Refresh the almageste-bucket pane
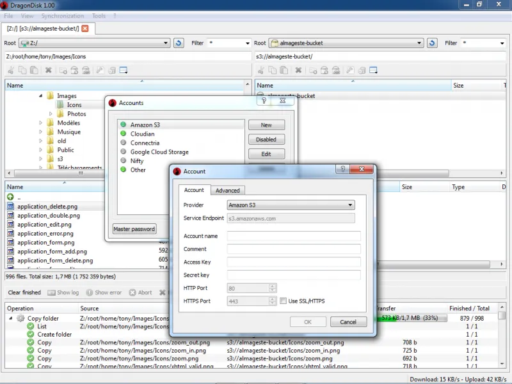512x384 pixels. pos(432,43)
